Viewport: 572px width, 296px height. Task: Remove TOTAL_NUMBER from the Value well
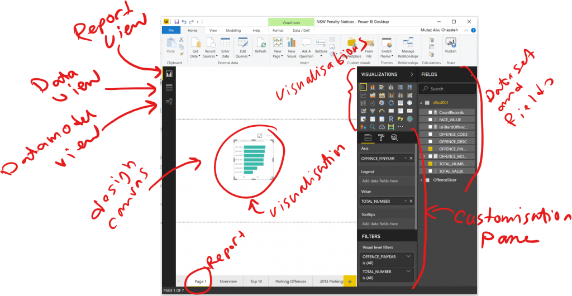(411, 201)
